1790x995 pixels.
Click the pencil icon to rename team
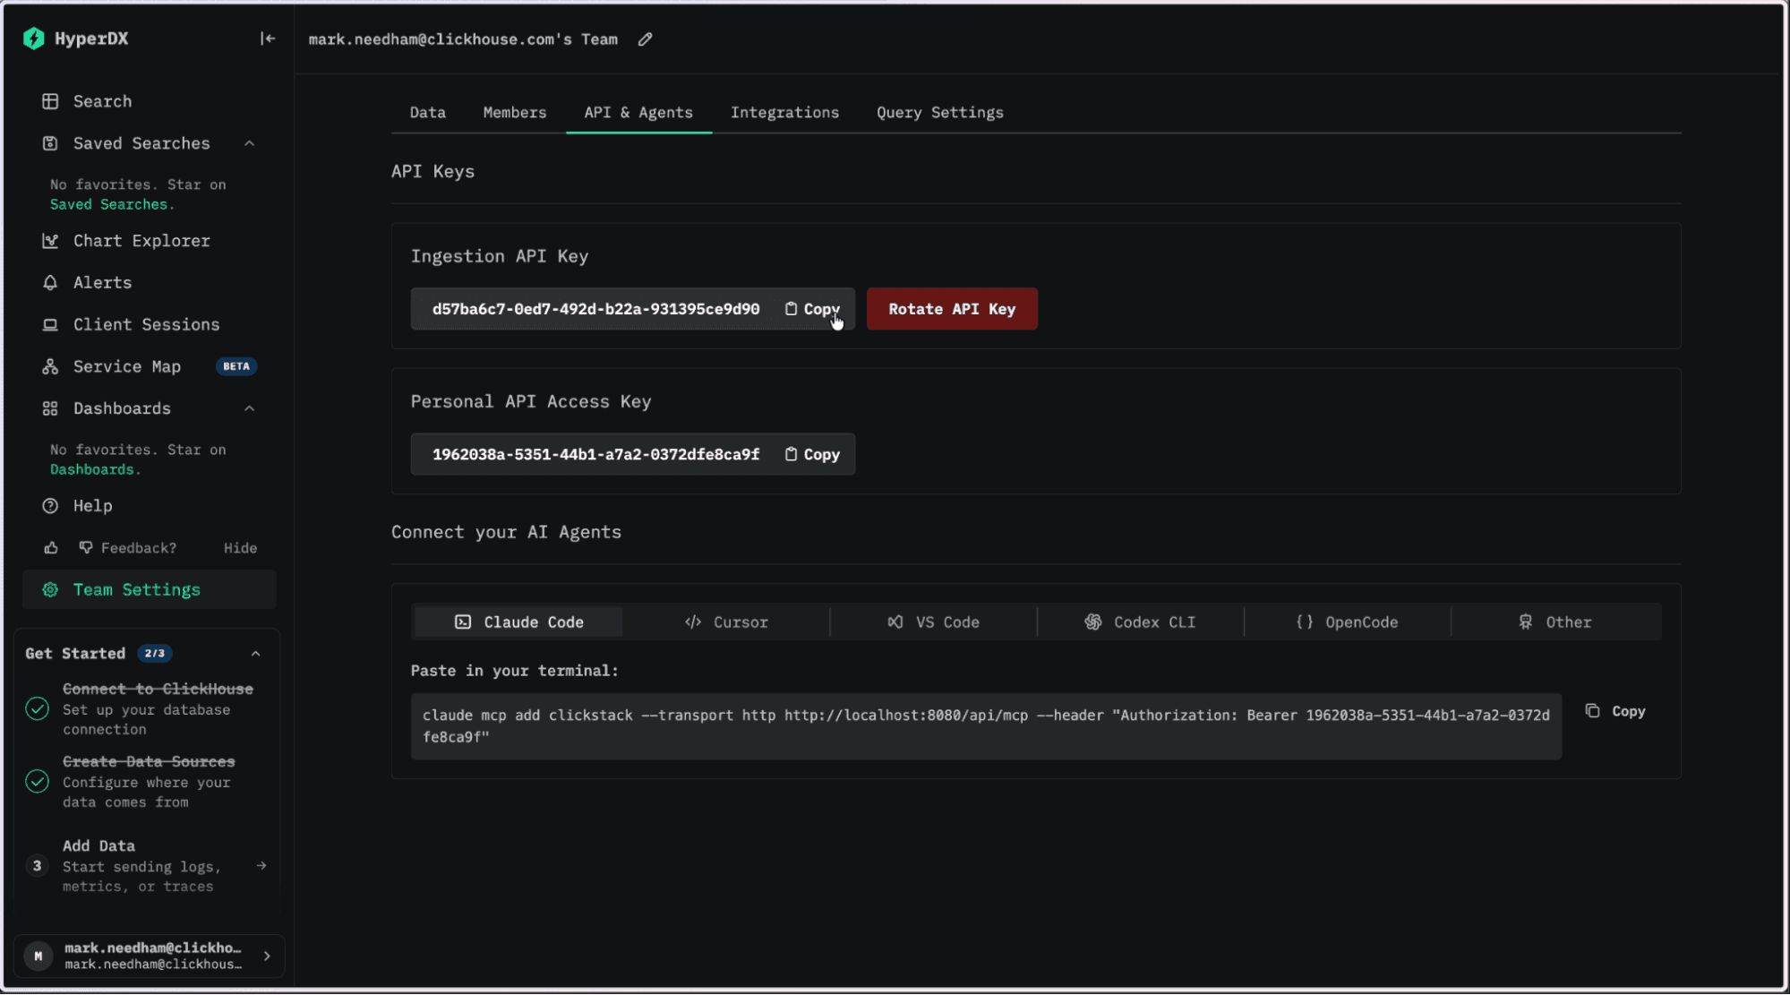point(645,39)
